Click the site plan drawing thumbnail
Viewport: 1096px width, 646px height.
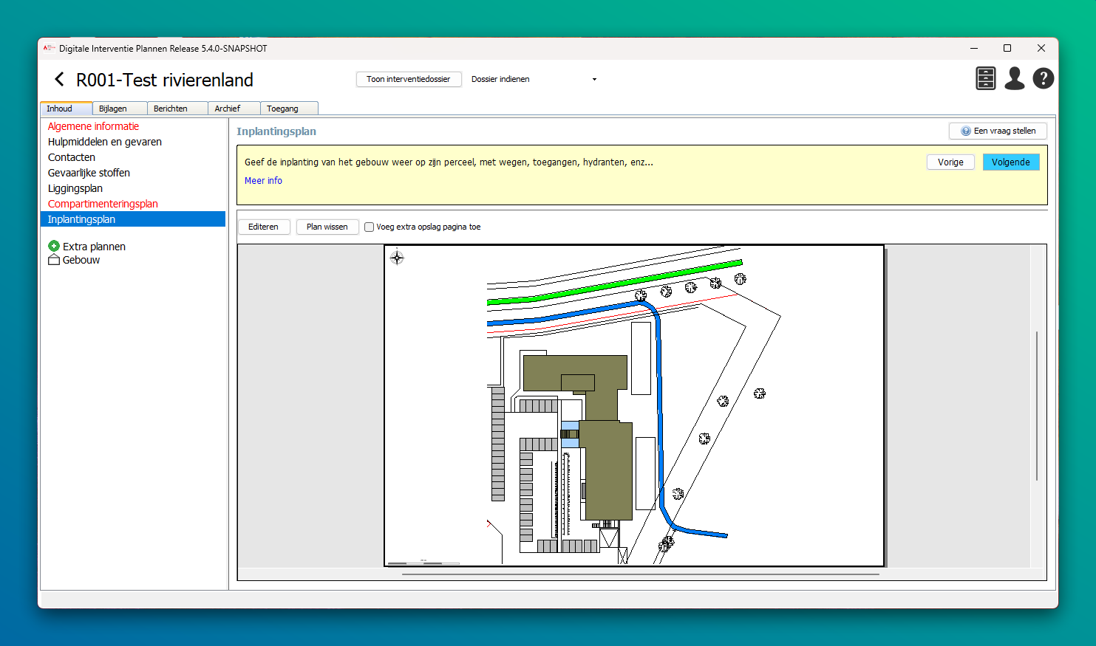634,405
